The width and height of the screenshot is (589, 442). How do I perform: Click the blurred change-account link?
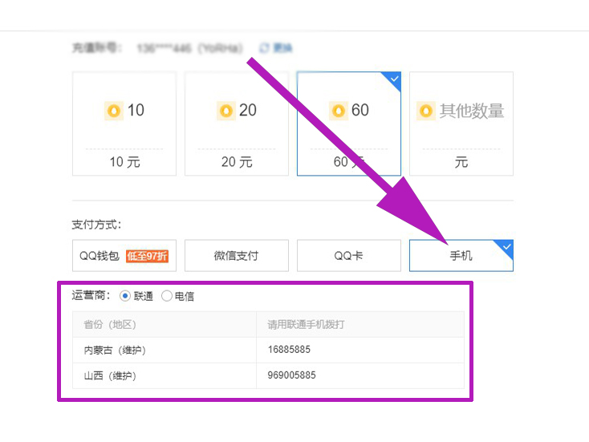pyautogui.click(x=282, y=47)
